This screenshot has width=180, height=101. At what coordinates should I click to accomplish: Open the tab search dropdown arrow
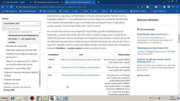click(x=164, y=2)
